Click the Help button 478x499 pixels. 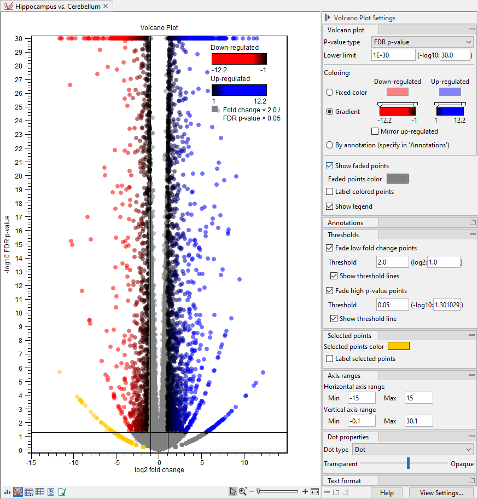pyautogui.click(x=387, y=492)
